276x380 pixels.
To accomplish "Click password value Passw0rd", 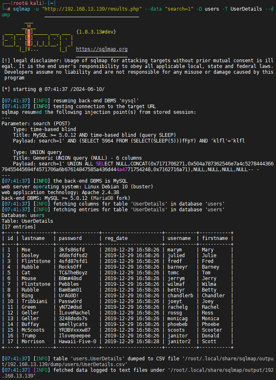I will (70, 301).
